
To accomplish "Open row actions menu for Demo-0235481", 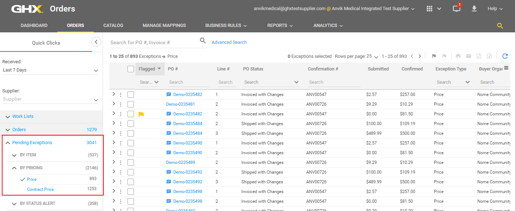I will click(121, 104).
